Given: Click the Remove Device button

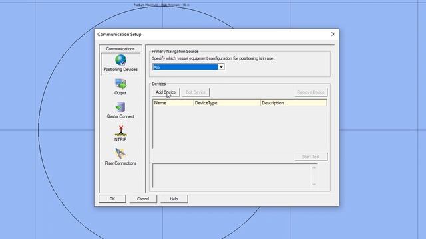Looking at the screenshot, I should tap(311, 92).
